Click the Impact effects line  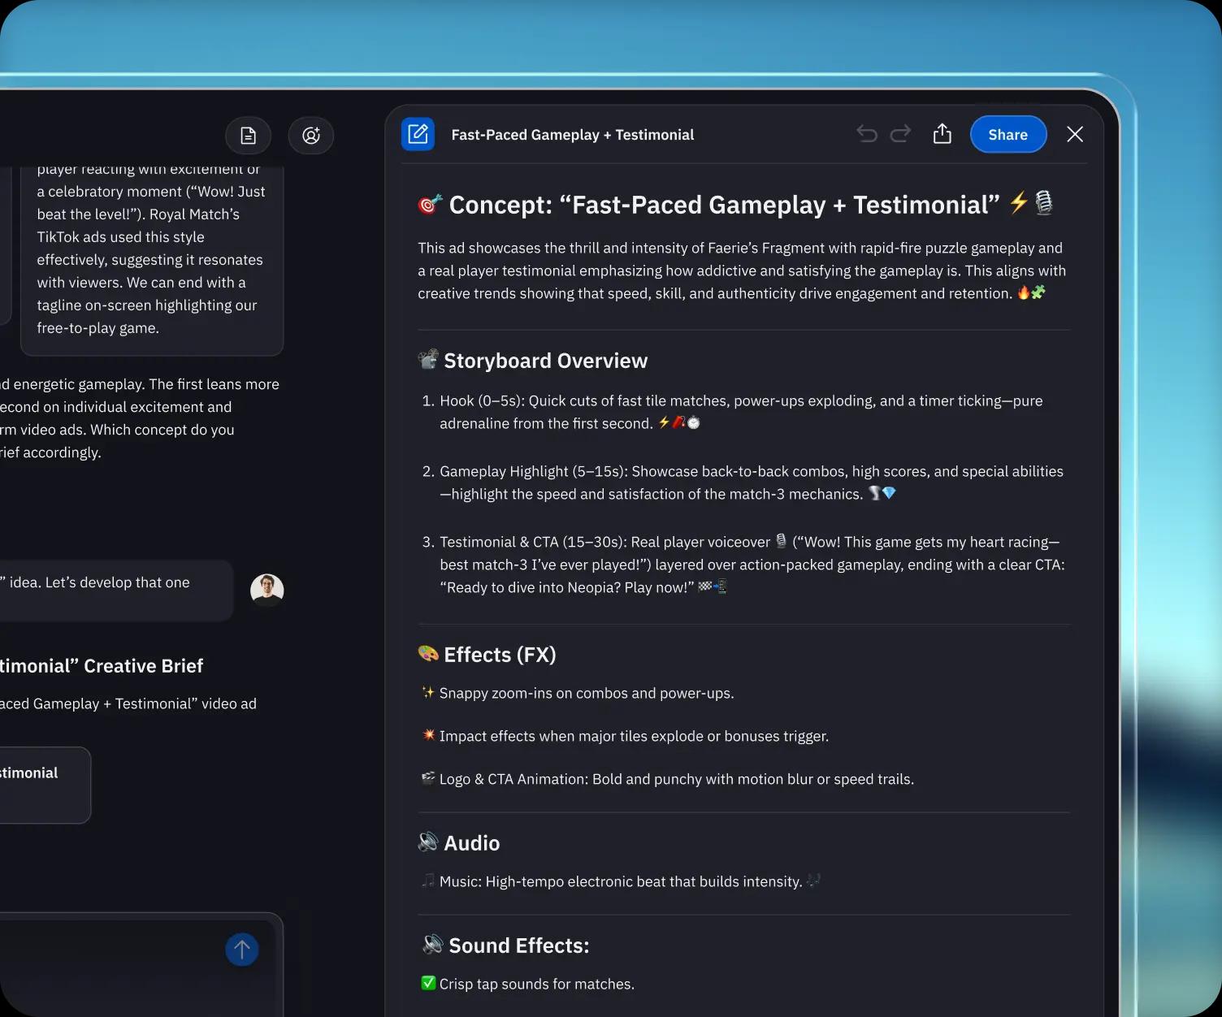click(625, 736)
